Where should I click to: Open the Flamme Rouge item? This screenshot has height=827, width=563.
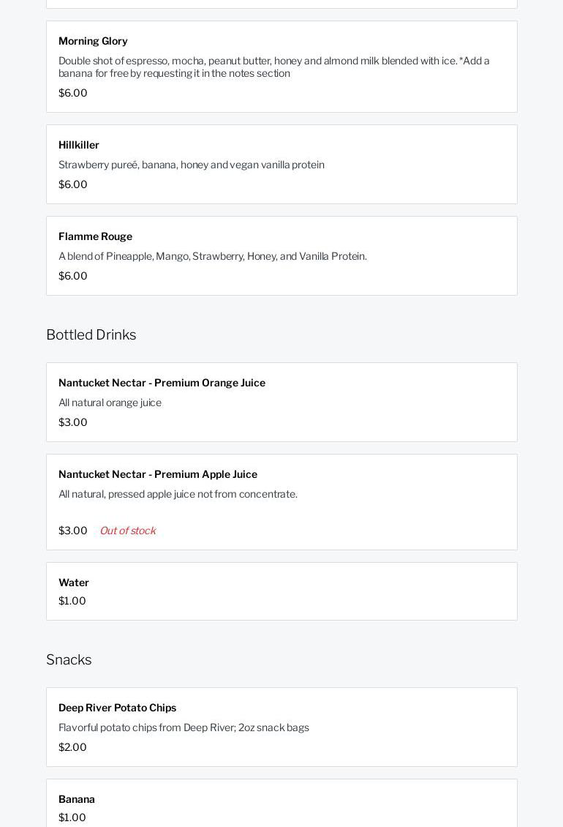coord(95,236)
